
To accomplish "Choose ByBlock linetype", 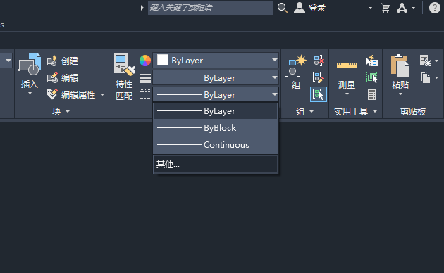I will click(216, 128).
